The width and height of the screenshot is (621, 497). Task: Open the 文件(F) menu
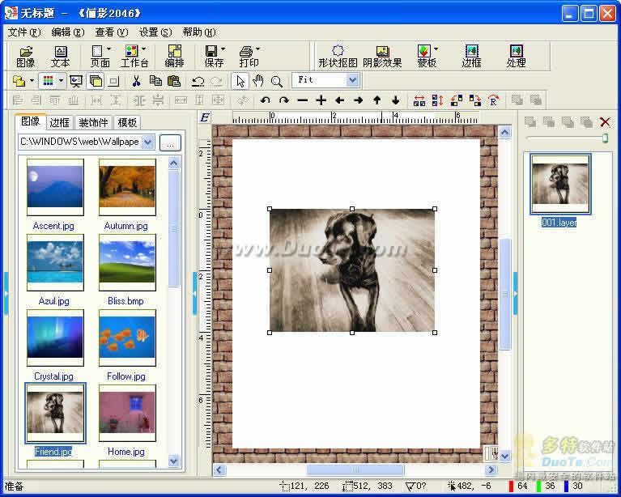[x=23, y=32]
